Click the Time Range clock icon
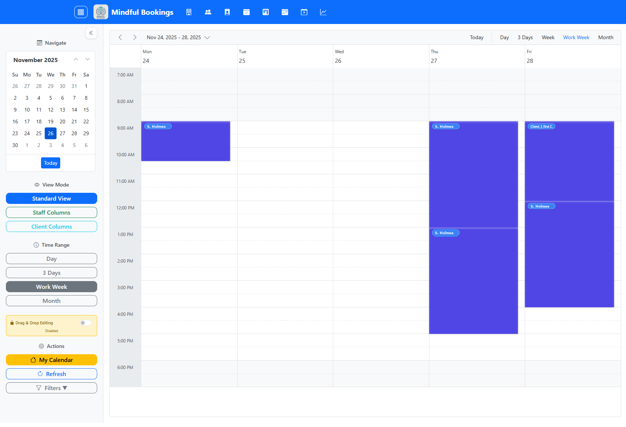 (36, 245)
